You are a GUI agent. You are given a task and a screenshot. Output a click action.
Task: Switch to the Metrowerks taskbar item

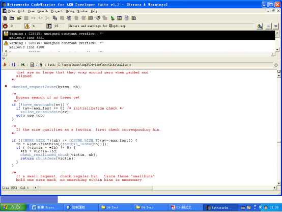click(220, 207)
